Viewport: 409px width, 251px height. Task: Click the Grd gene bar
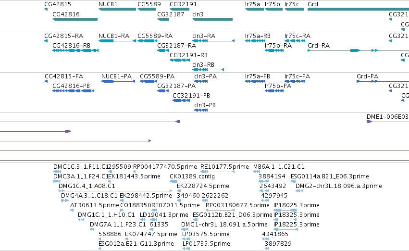(x=358, y=9)
